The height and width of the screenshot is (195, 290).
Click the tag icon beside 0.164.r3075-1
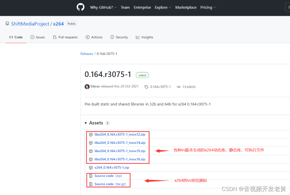[146, 87]
